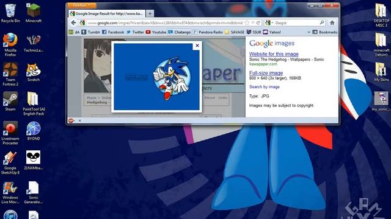The image size is (391, 219).
Task: Open PaintTool SAI English Pack folder
Action: click(34, 104)
